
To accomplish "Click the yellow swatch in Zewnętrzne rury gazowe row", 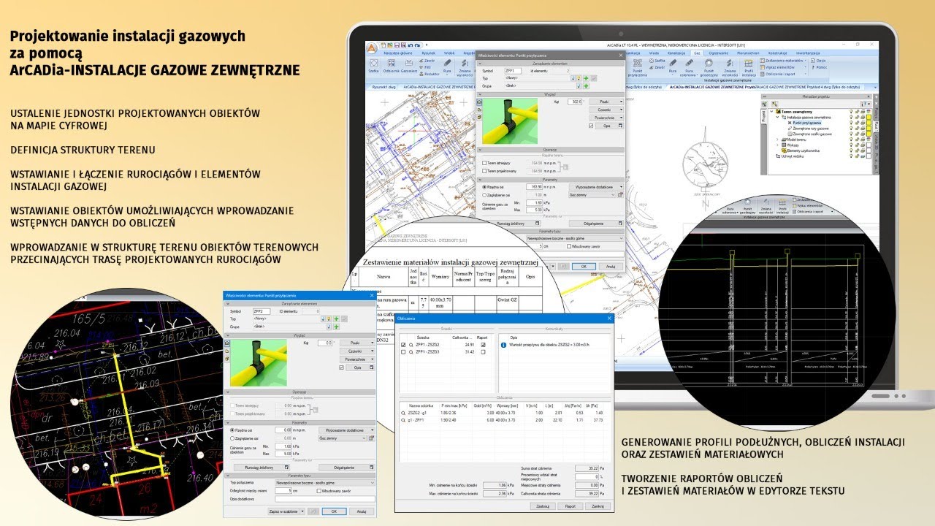I will click(x=868, y=129).
